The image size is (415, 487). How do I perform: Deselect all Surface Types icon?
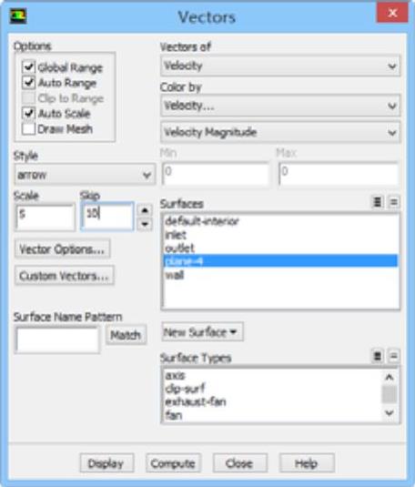pyautogui.click(x=393, y=356)
